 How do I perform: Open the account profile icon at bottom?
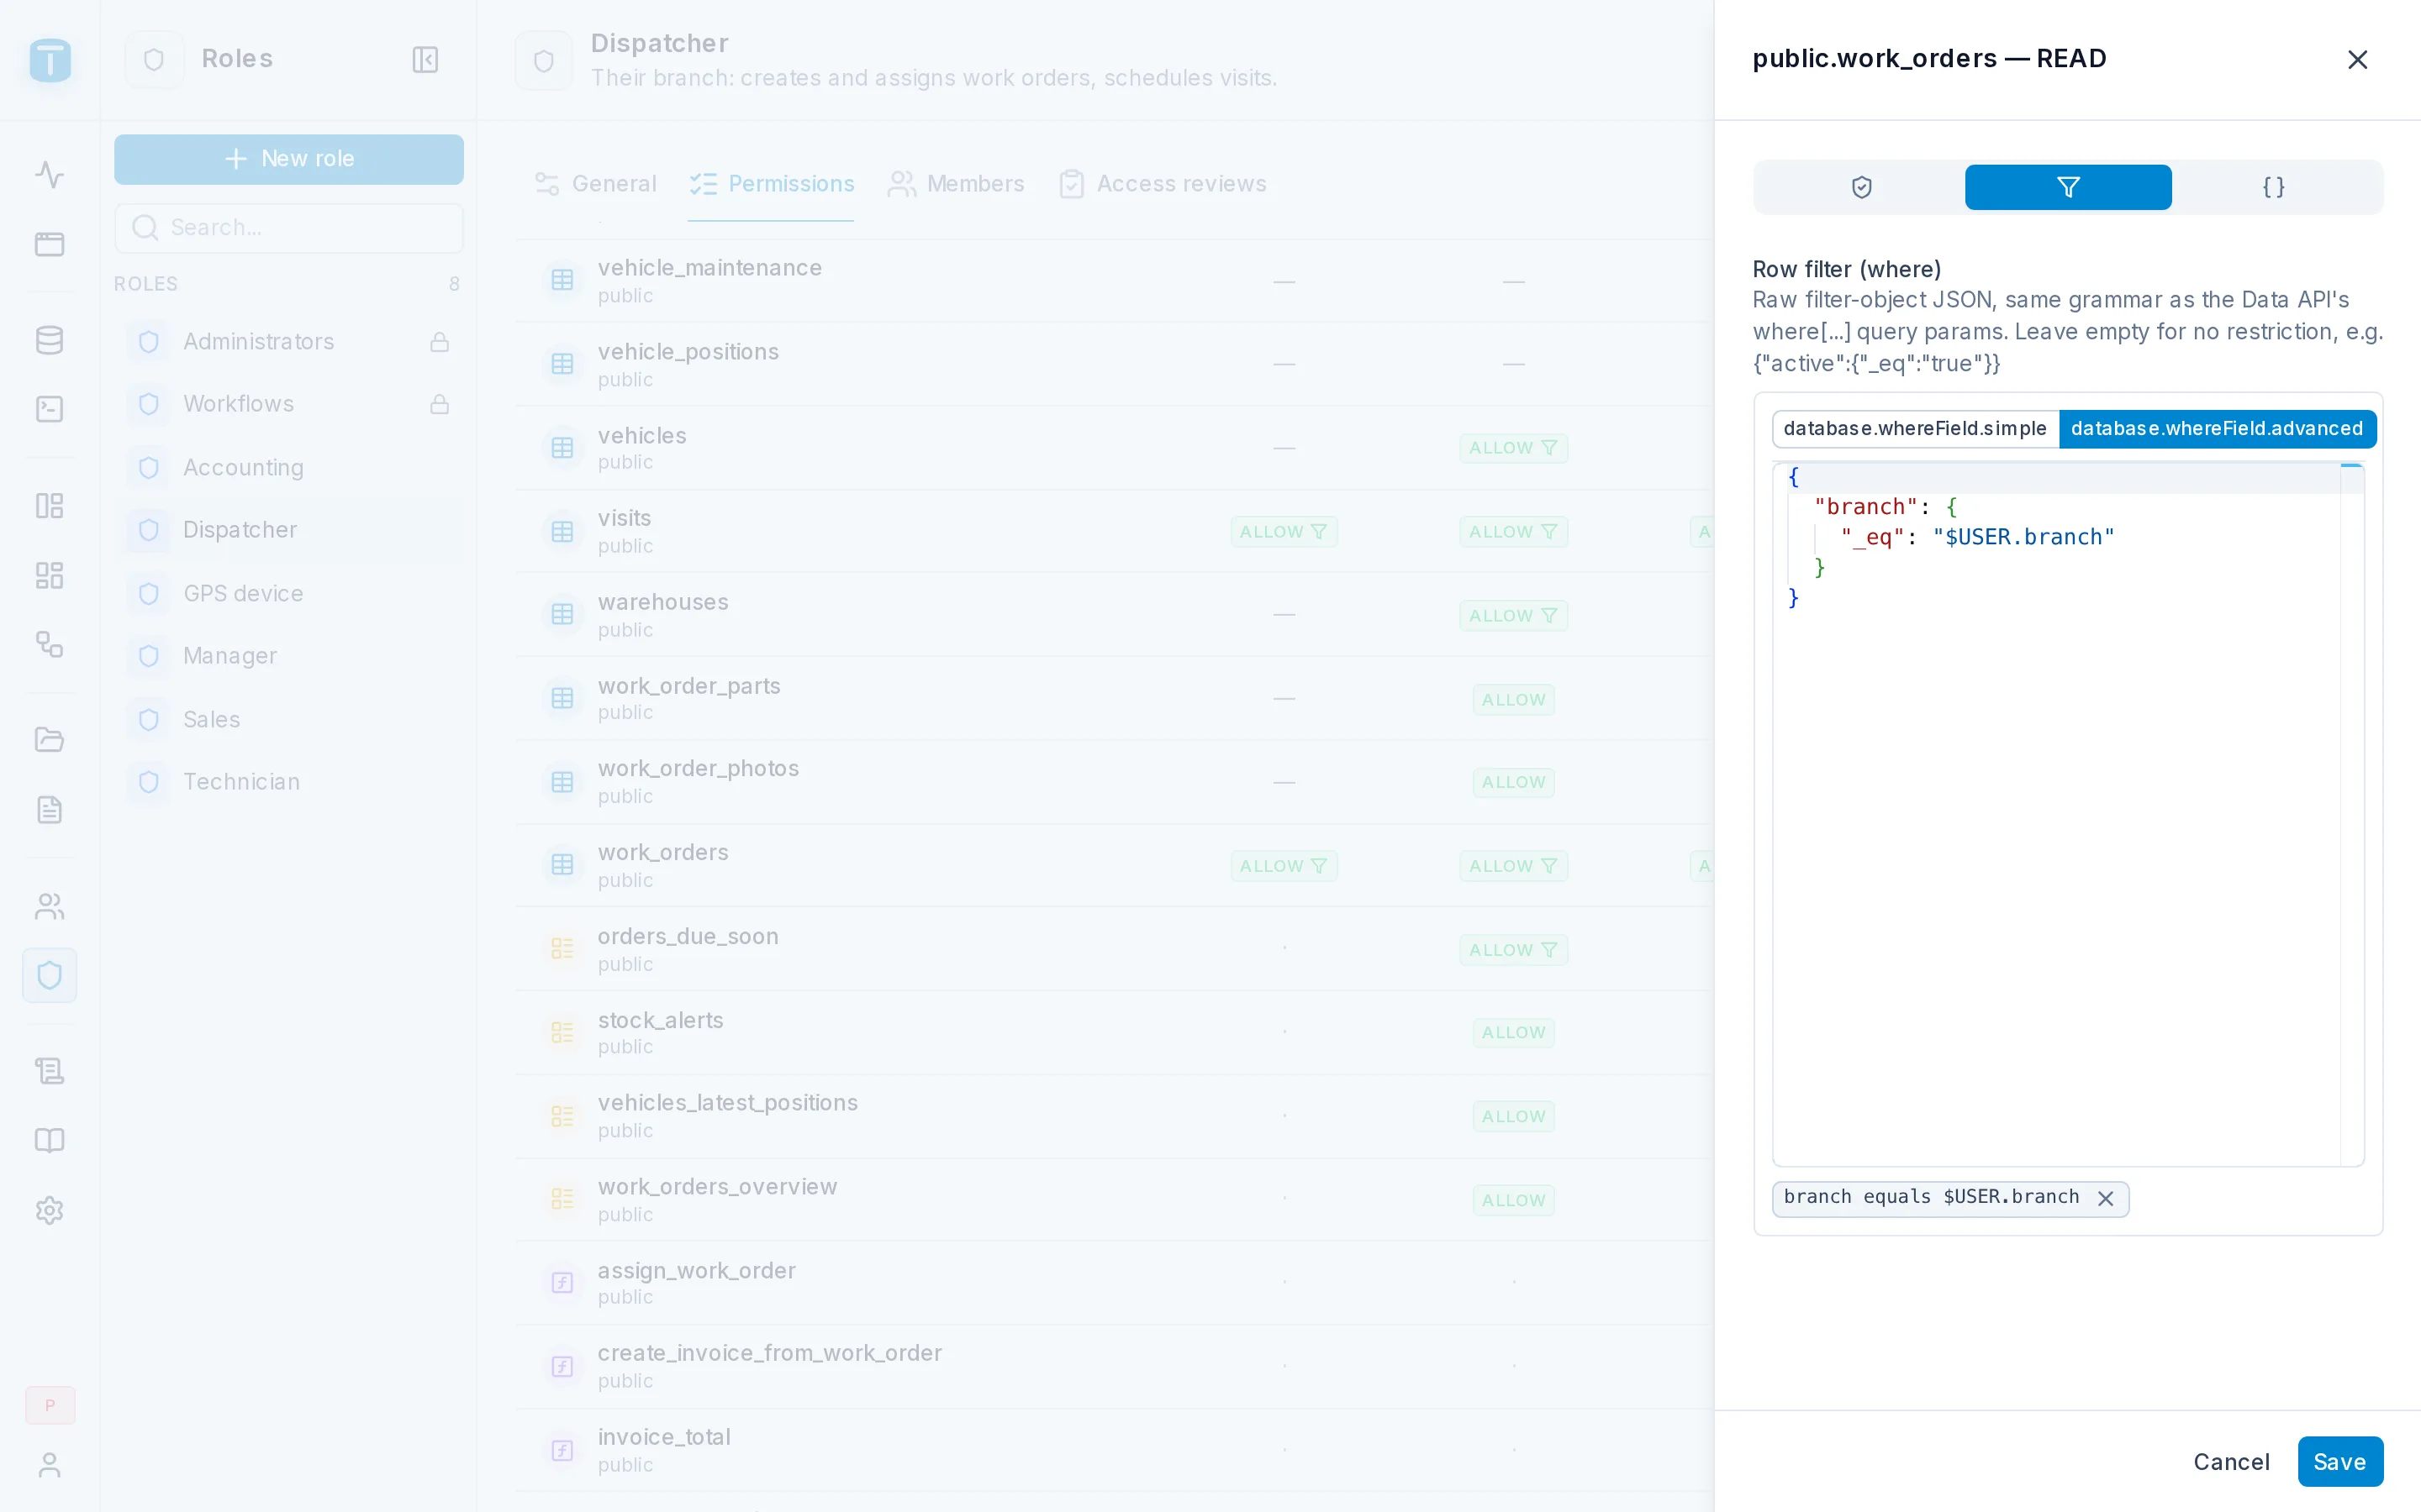(49, 1465)
